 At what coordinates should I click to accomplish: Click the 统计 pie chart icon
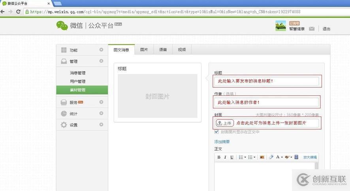coord(64,113)
